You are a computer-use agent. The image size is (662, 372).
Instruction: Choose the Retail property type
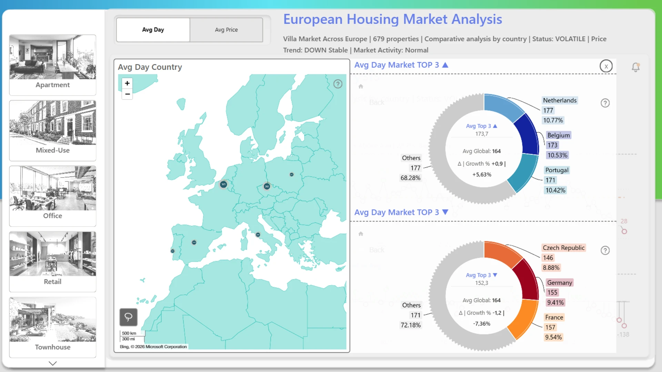click(52, 261)
